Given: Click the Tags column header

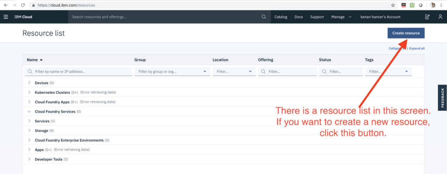Looking at the screenshot, I should (369, 60).
